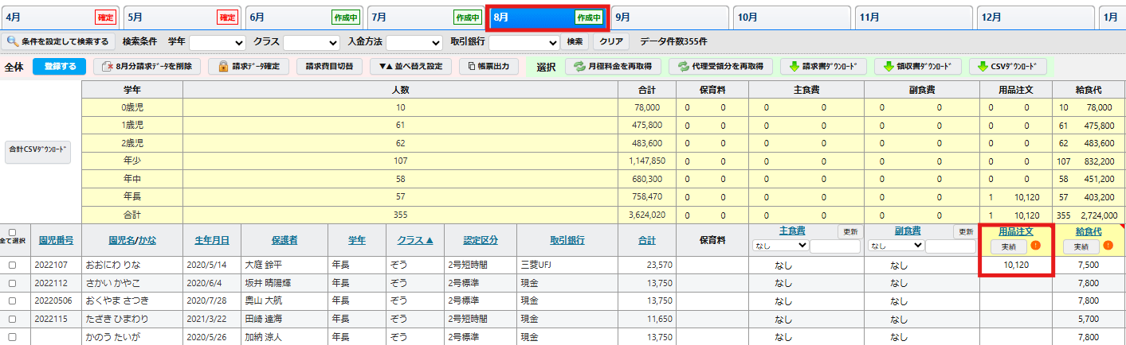Screen dimensions: 1126x345
Task: Switch to the 5月 month tab
Action: coord(182,17)
